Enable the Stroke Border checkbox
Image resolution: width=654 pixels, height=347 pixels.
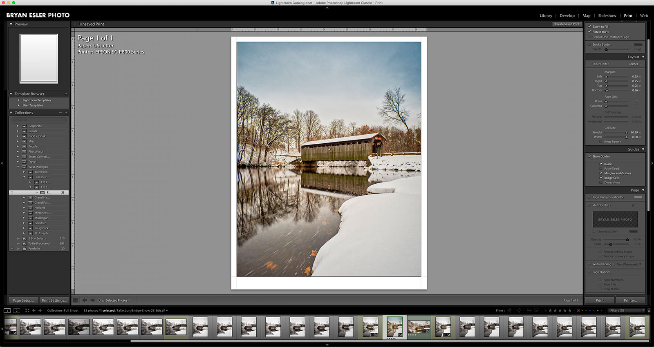(x=589, y=44)
